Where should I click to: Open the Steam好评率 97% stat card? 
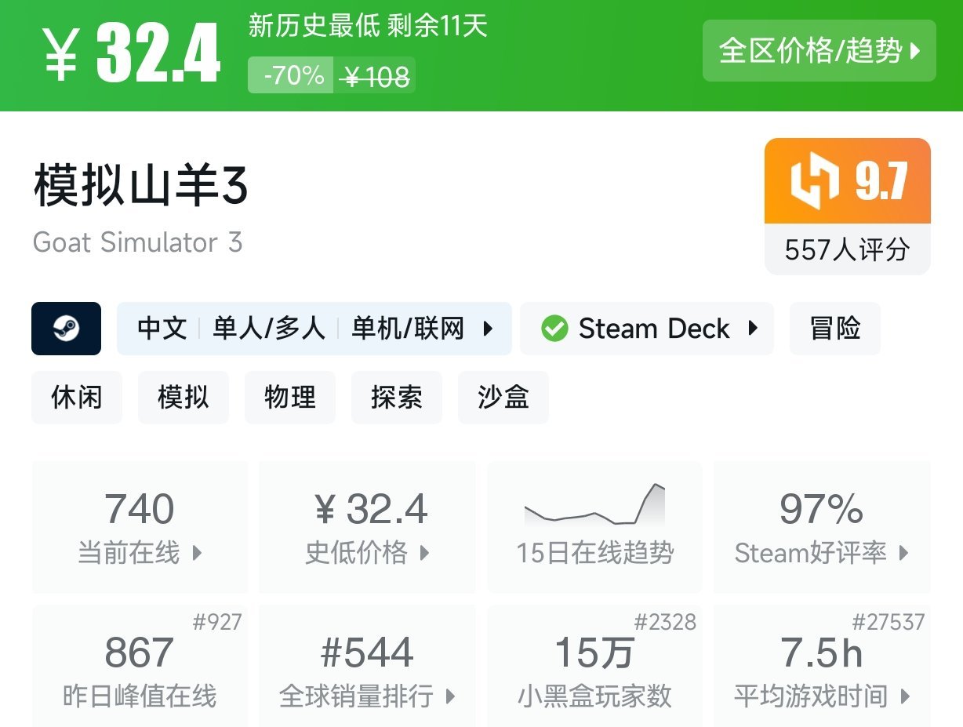click(x=822, y=527)
